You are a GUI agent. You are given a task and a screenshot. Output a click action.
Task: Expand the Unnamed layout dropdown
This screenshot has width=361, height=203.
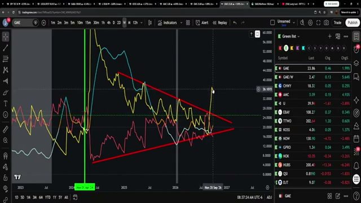pyautogui.click(x=294, y=23)
